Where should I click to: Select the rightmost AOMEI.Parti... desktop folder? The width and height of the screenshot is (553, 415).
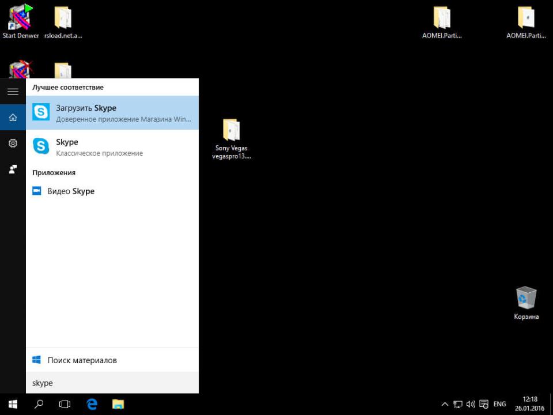pos(526,22)
